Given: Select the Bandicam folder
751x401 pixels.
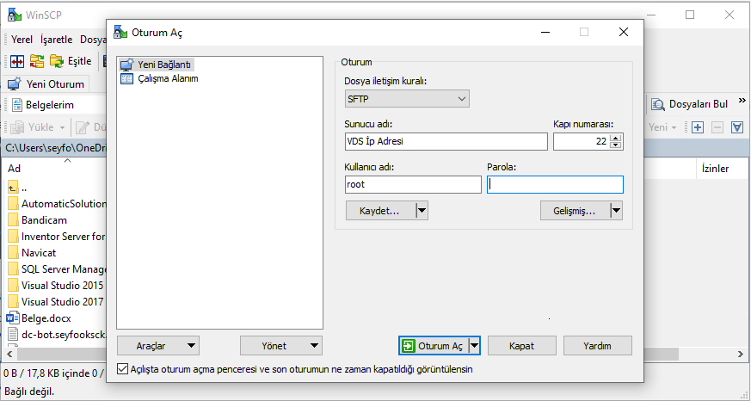Looking at the screenshot, I should [x=37, y=220].
